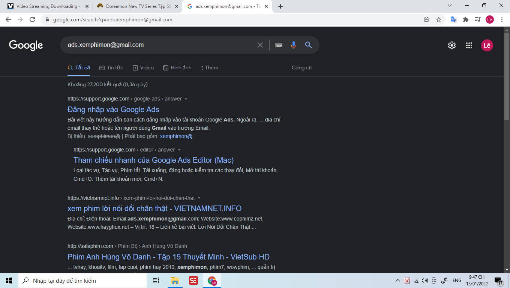Open Wi-Fi network settings in tray
The height and width of the screenshot is (288, 510).
click(416, 280)
